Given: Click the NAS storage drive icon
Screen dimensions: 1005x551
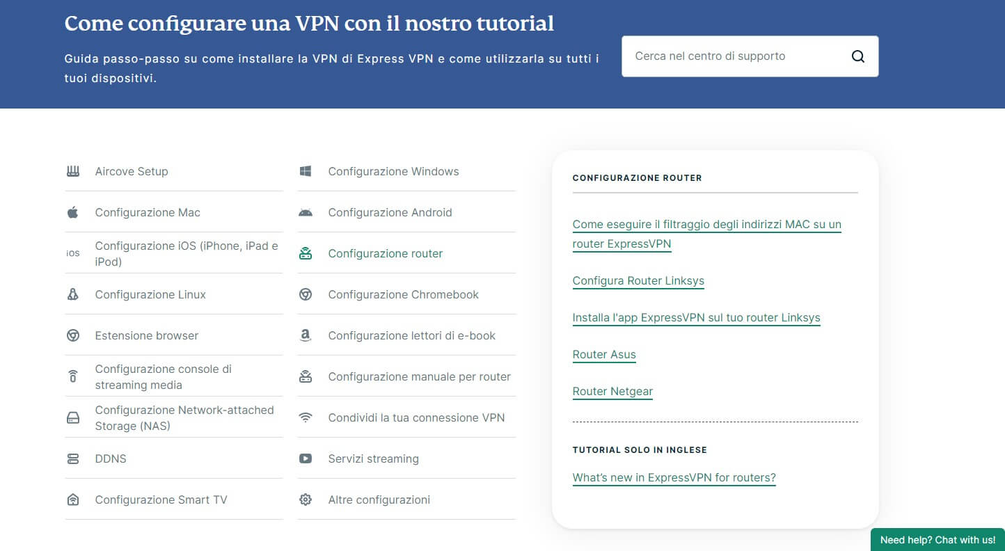Looking at the screenshot, I should pyautogui.click(x=73, y=417).
